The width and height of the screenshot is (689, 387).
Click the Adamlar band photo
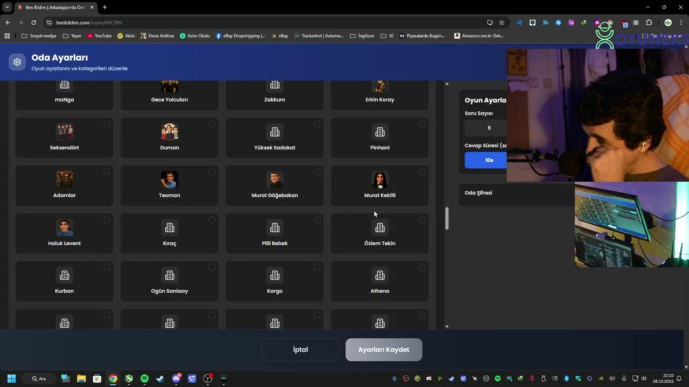click(x=65, y=180)
